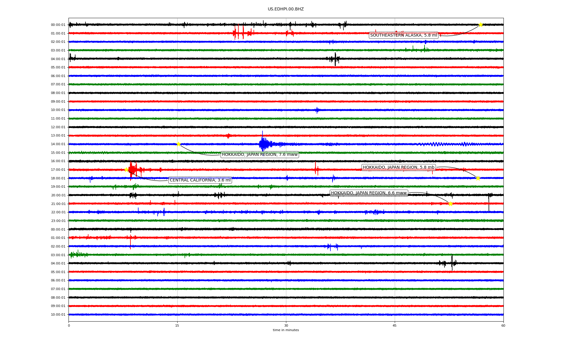572x357 pixels.
Task: Click the first 00:00:01 trace label
Action: click(58, 25)
